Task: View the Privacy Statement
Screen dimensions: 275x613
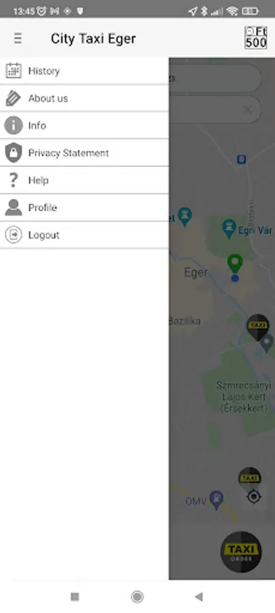Action: point(84,153)
